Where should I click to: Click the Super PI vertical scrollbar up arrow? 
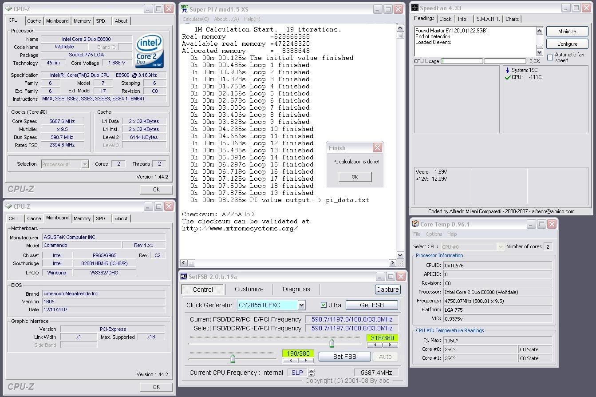400,27
